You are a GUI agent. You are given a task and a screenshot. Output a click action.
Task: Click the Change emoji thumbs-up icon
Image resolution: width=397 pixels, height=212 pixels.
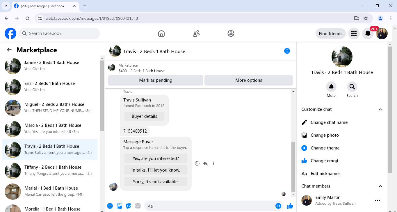point(304,161)
